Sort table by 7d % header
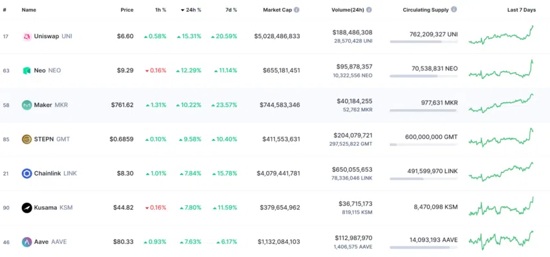550x257 pixels. [x=231, y=10]
